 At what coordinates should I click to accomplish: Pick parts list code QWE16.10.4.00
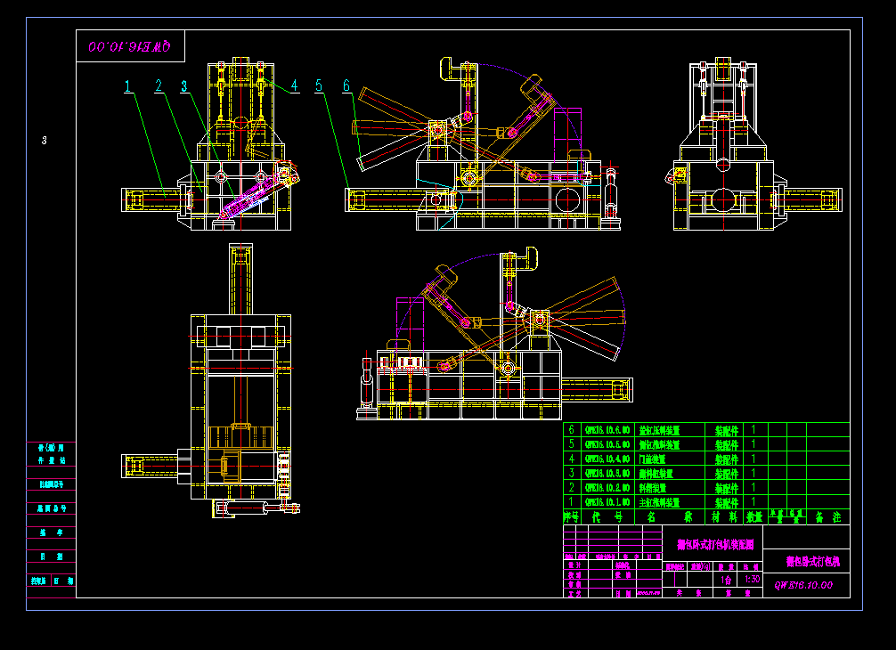607,459
